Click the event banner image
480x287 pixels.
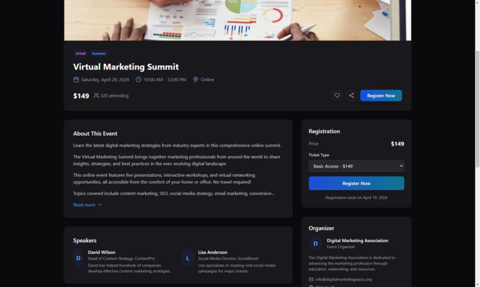point(237,20)
